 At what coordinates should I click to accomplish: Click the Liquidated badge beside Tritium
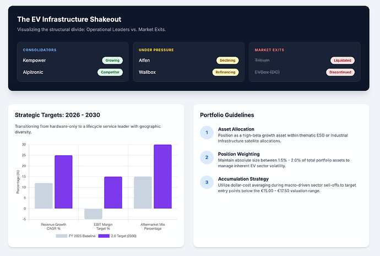343,61
